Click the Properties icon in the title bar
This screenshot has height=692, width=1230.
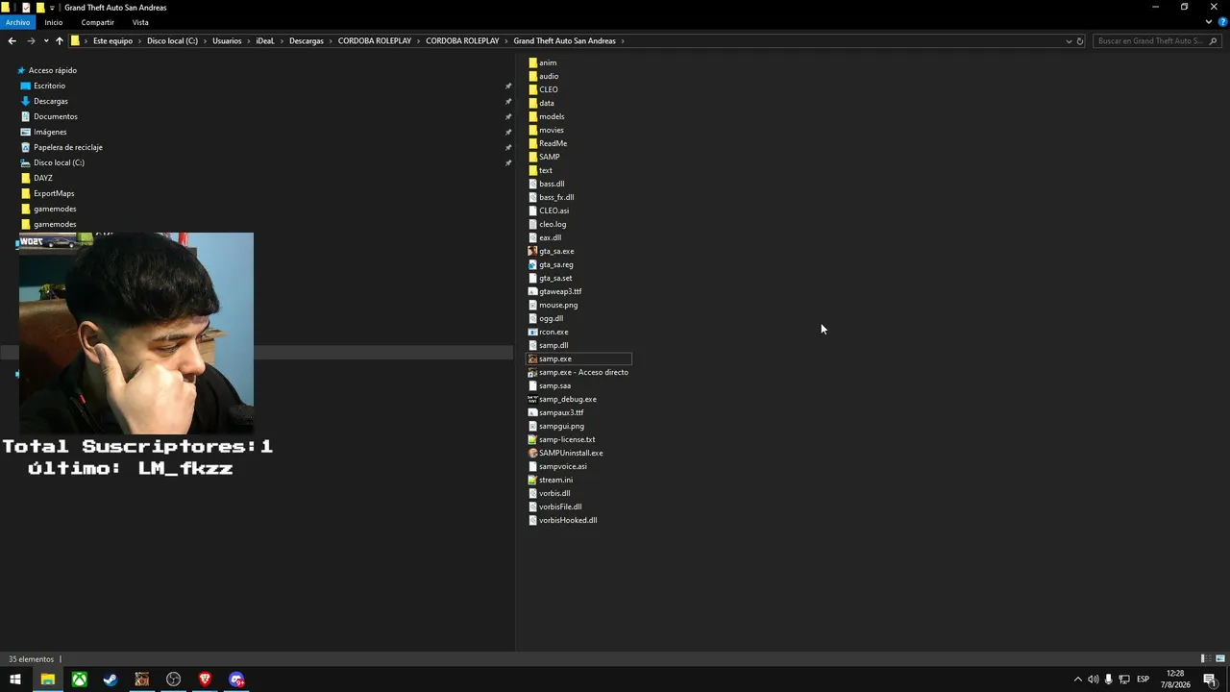[x=26, y=8]
